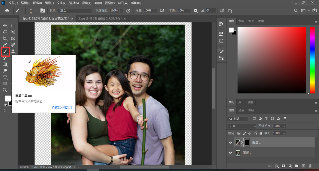Select the Dodge tool
319x171 pixels.
coord(5,71)
